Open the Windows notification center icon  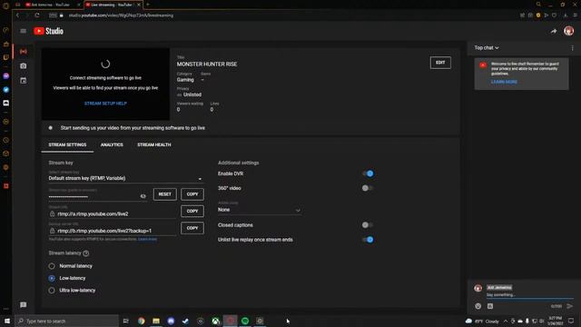coord(571,321)
